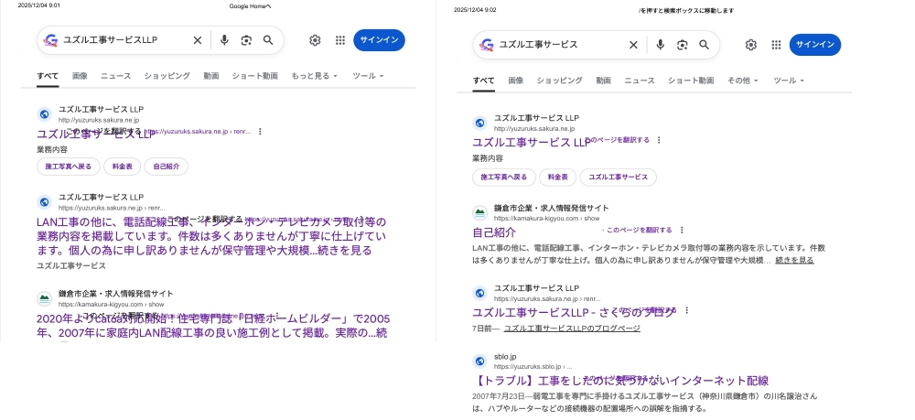Switch to the ショート動画 tab in the left window
Image resolution: width=915 pixels, height=420 pixels.
pos(254,76)
